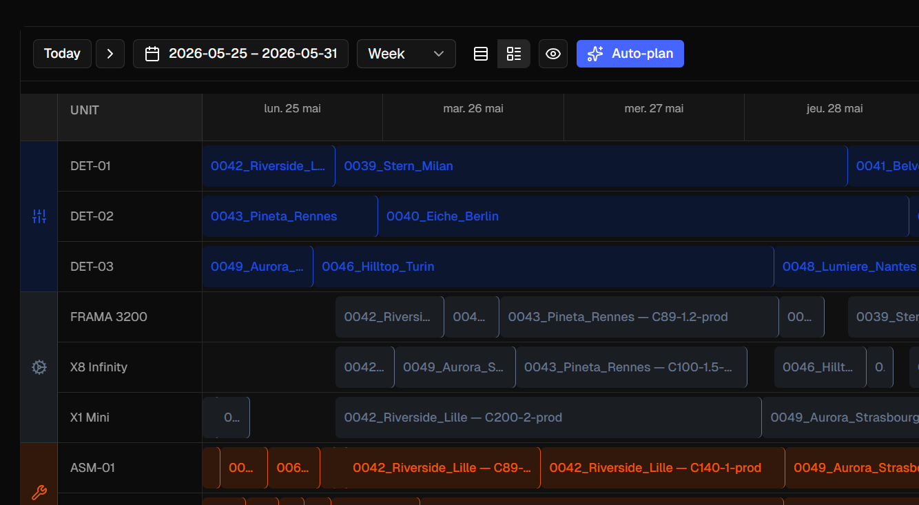
Task: Open 0042_Riverside_Lille C200-2-prod task
Action: point(548,418)
